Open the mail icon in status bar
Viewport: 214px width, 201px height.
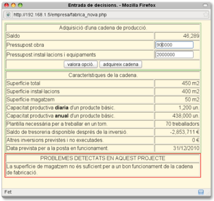click(x=201, y=192)
